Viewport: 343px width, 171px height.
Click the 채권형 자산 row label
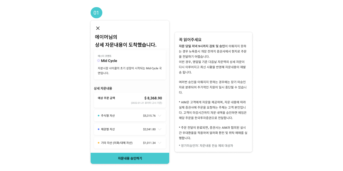point(108,129)
